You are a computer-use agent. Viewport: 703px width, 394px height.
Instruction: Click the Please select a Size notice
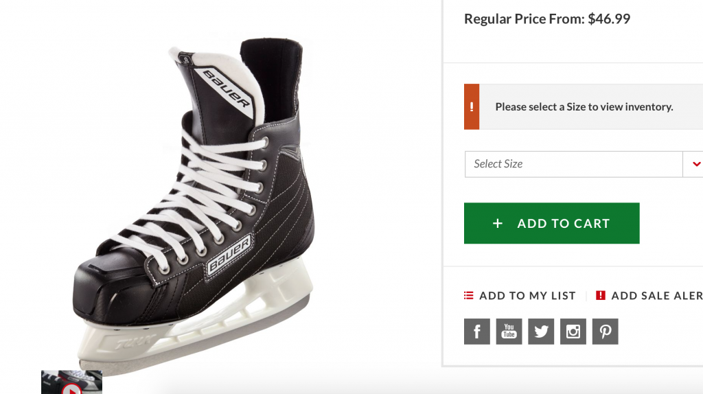584,106
